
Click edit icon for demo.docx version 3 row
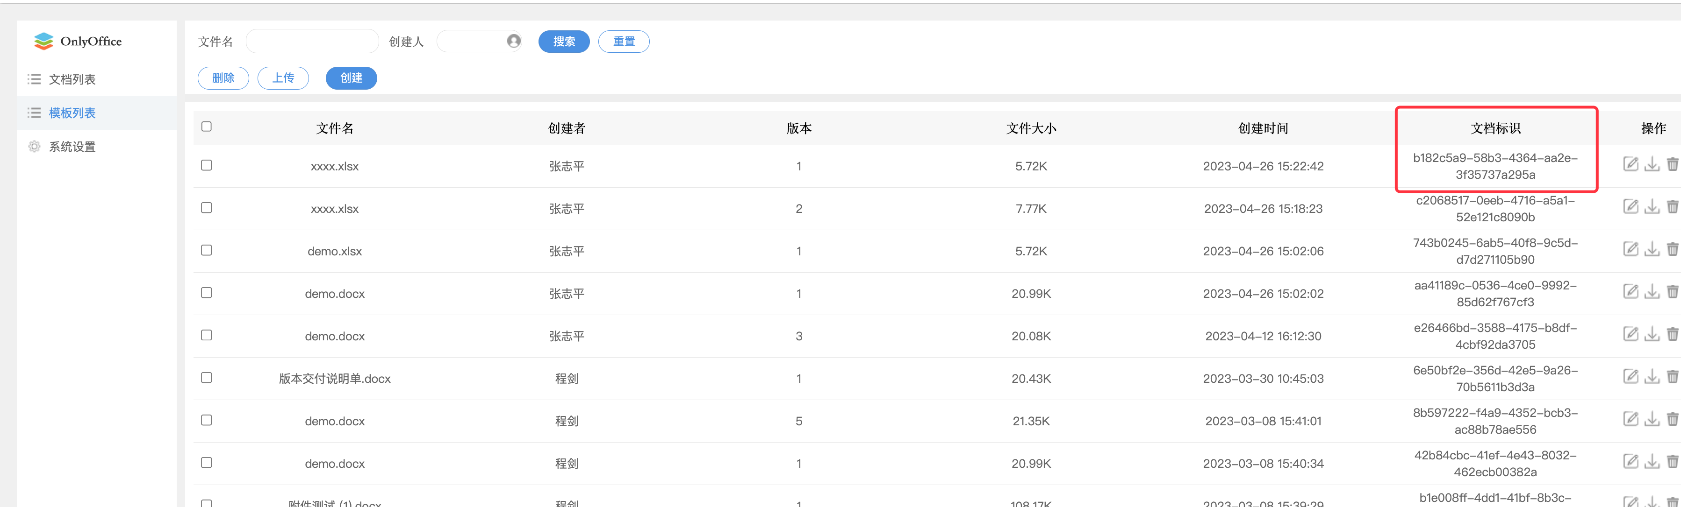point(1630,334)
